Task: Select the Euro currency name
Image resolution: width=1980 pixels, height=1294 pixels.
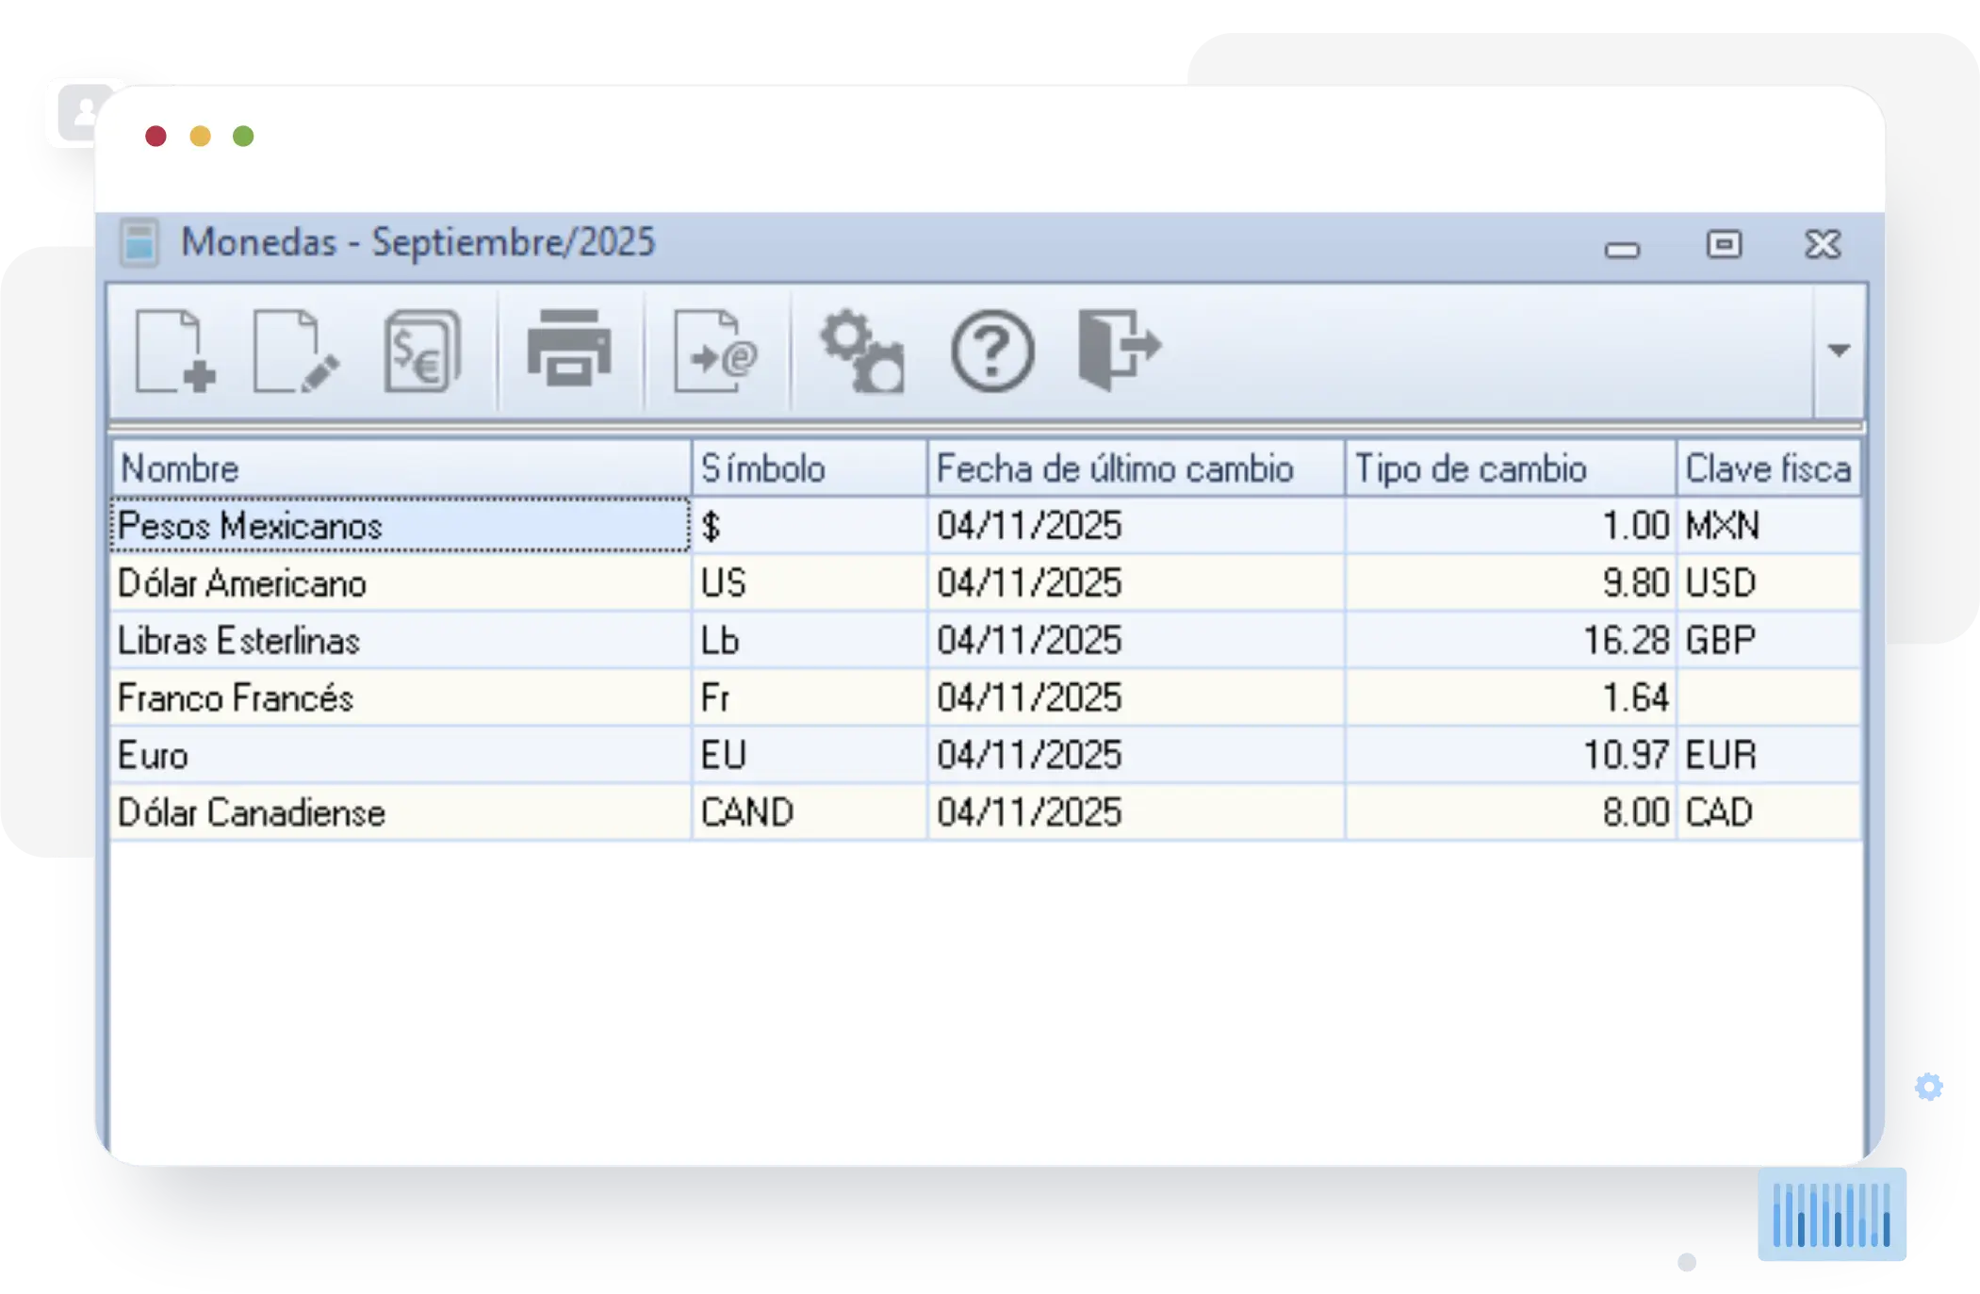Action: (x=153, y=755)
